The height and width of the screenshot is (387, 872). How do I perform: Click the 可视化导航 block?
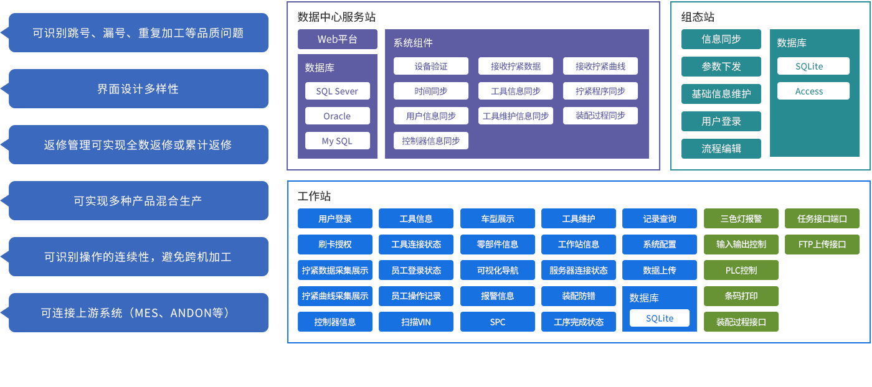[x=498, y=270]
